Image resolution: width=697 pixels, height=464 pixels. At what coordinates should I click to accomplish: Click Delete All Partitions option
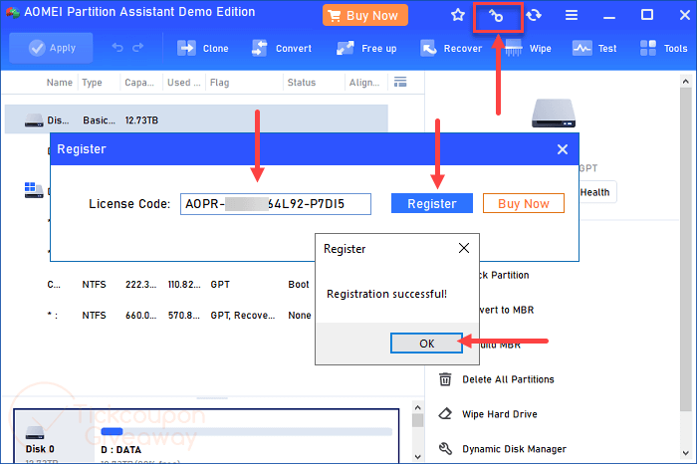coord(508,379)
